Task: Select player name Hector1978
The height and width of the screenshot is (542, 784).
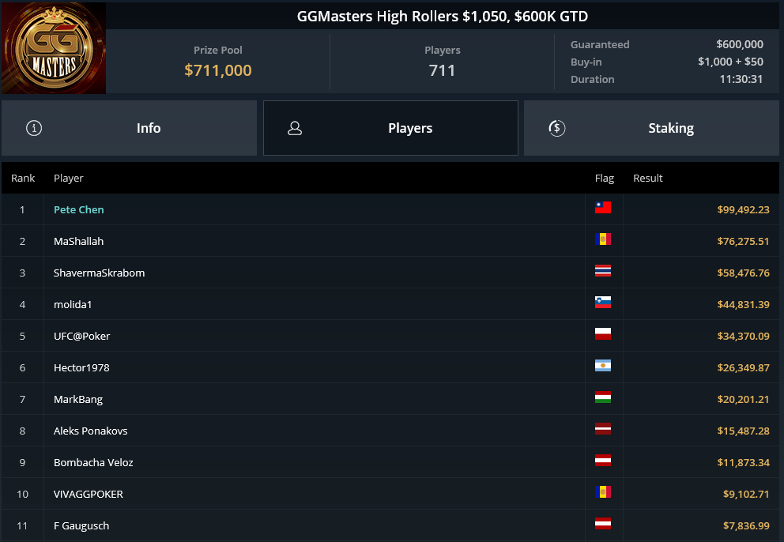Action: [x=81, y=367]
